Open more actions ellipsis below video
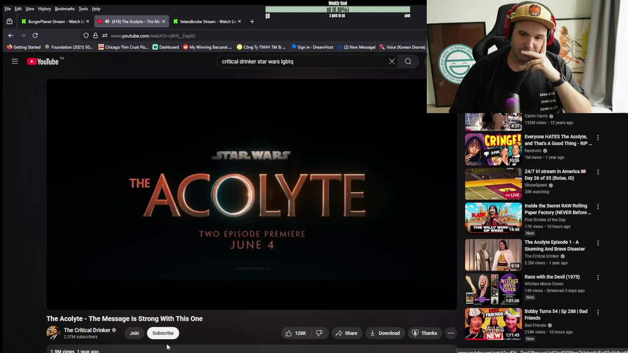This screenshot has width=628, height=353. [x=451, y=333]
